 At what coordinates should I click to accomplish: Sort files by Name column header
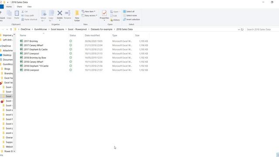(23, 35)
